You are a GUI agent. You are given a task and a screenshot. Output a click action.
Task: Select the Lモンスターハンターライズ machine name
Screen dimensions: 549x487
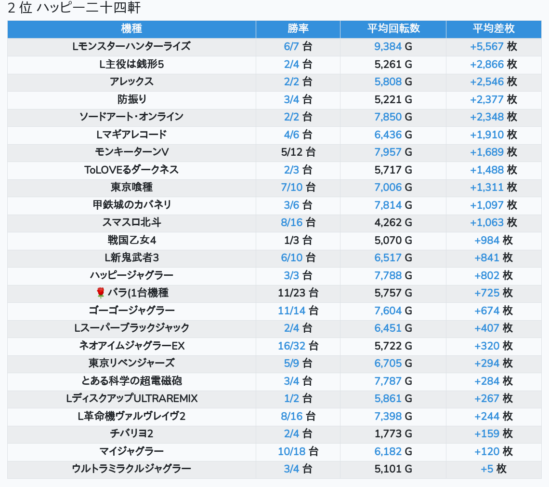coord(131,47)
